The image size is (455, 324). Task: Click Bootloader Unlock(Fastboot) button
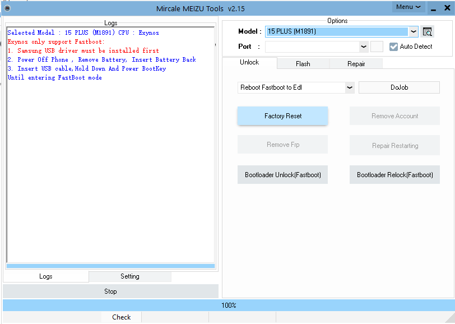[x=282, y=175]
